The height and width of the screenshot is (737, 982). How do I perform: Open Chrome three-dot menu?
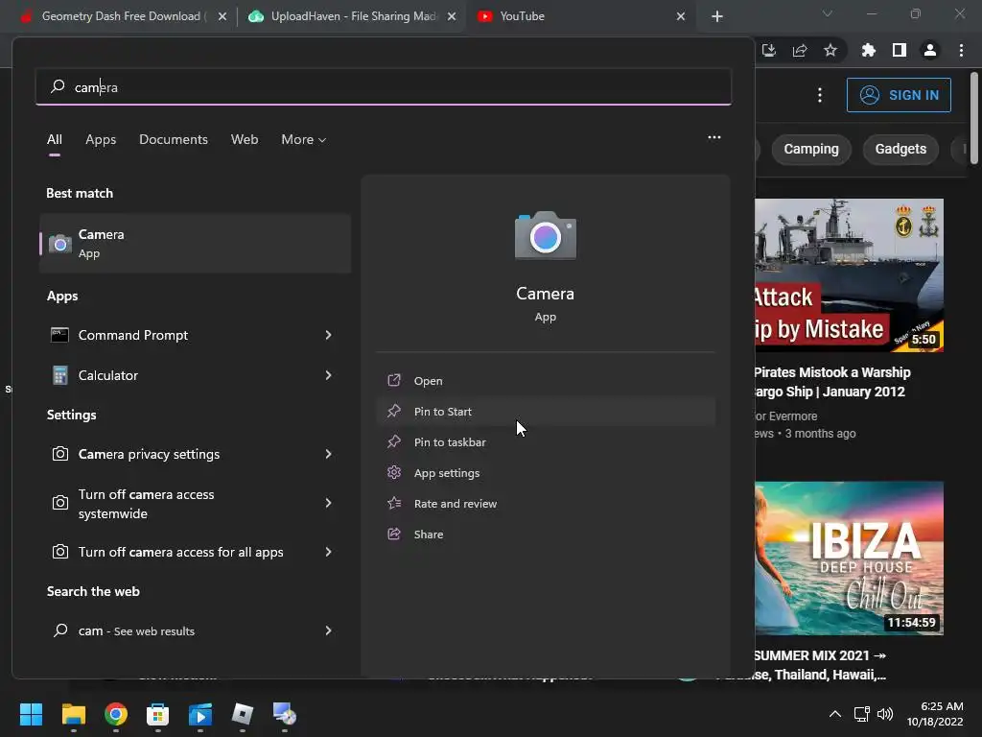[961, 50]
